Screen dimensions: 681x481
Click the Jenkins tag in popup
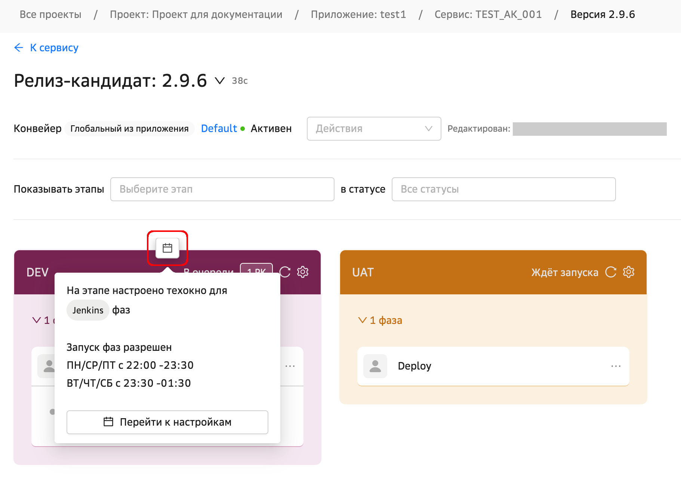pyautogui.click(x=88, y=310)
